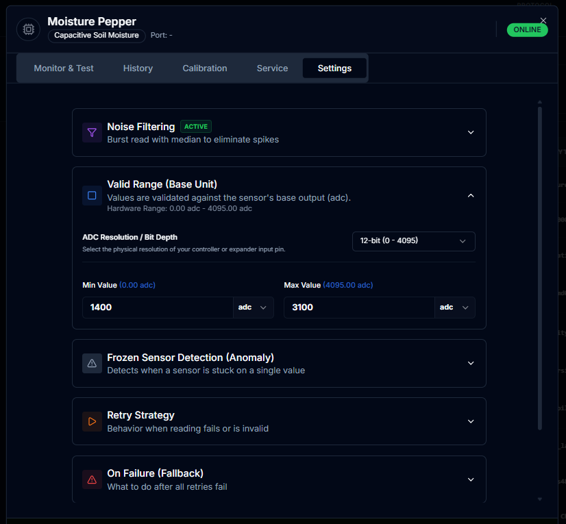566x524 pixels.
Task: Open the Calibration tab
Action: point(205,68)
